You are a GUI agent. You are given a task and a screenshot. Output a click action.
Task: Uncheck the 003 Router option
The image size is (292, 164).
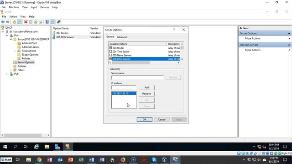[x=110, y=48]
